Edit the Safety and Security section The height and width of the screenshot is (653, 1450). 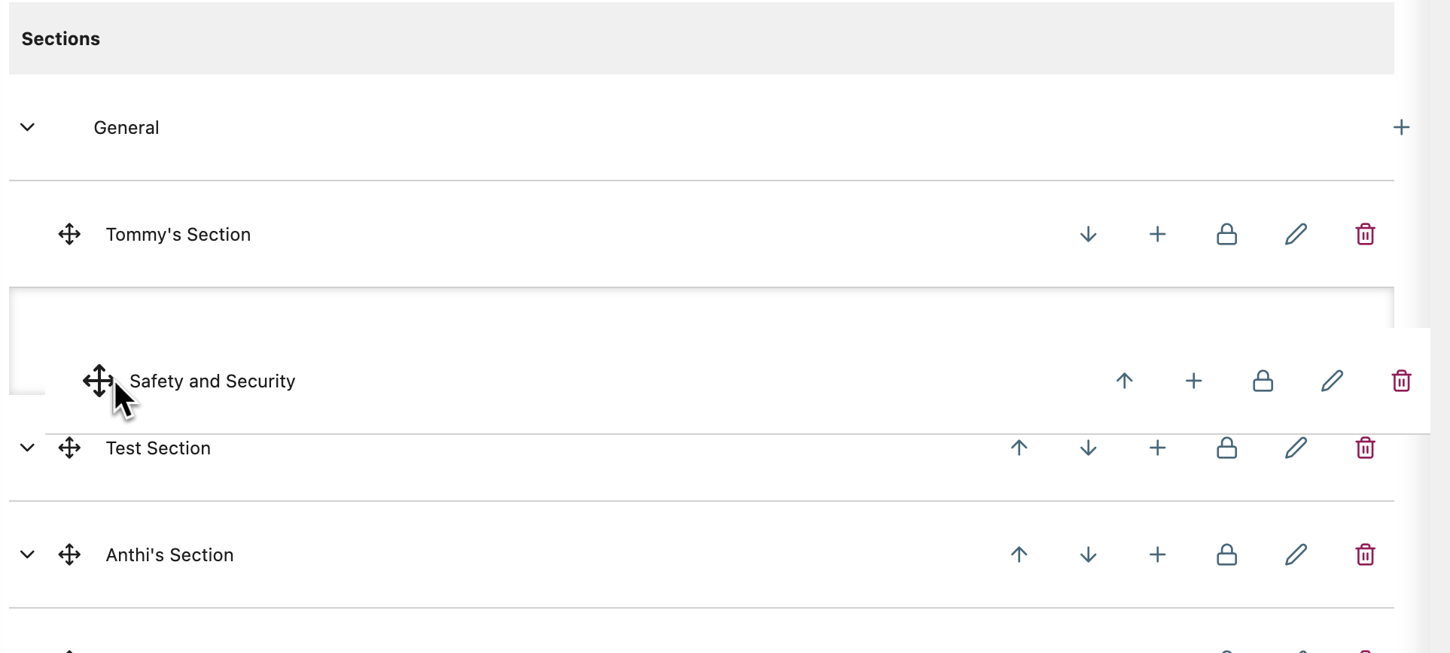pyautogui.click(x=1332, y=381)
